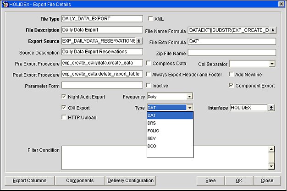This screenshot has height=191, width=287.
Task: Toggle the Compress Data checkbox
Action: pos(148,63)
